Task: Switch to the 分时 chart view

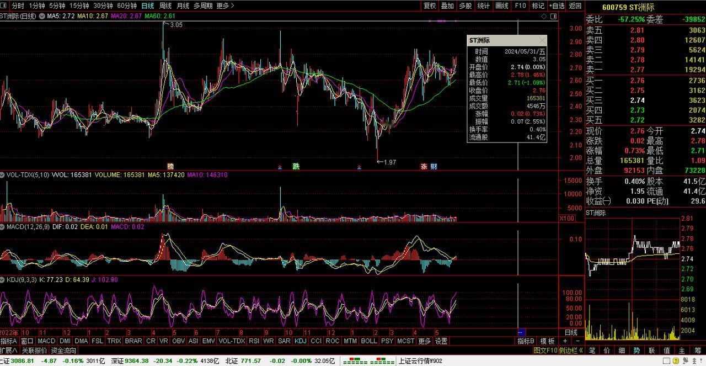Action: (x=18, y=6)
